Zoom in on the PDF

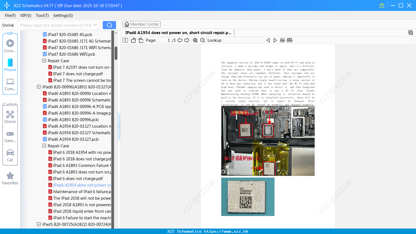[x=195, y=40]
